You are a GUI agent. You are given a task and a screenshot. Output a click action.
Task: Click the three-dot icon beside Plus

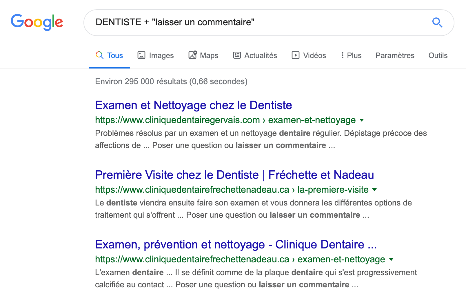[343, 55]
